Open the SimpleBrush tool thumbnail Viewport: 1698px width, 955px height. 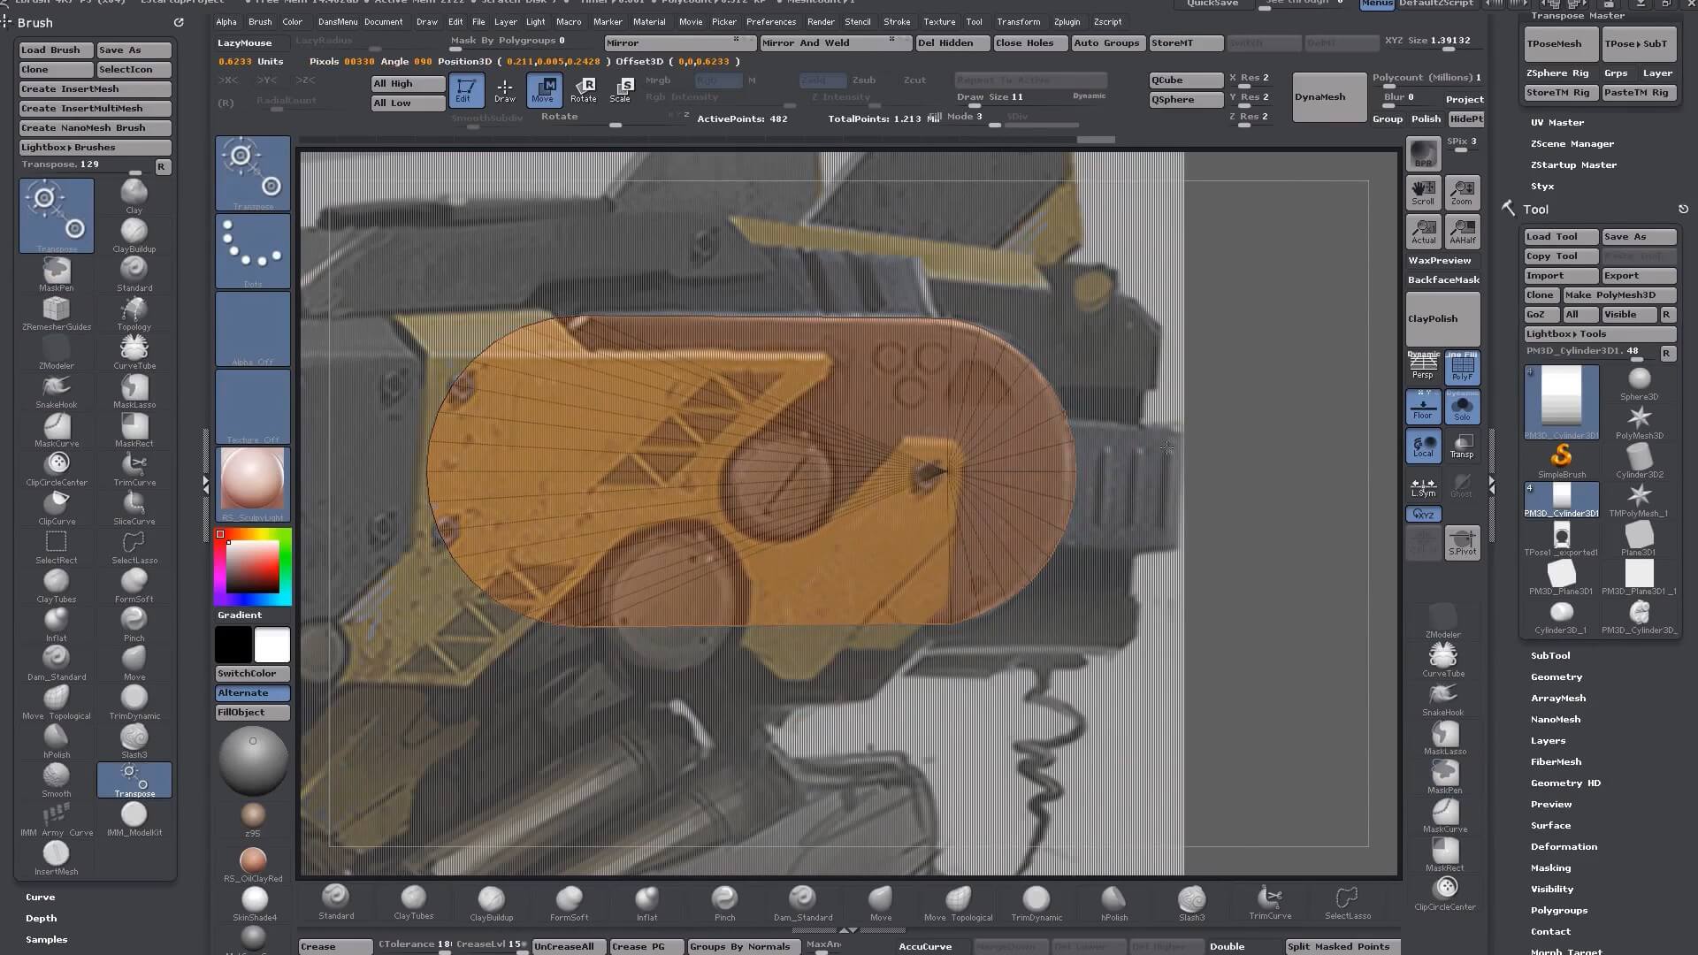[x=1561, y=458]
